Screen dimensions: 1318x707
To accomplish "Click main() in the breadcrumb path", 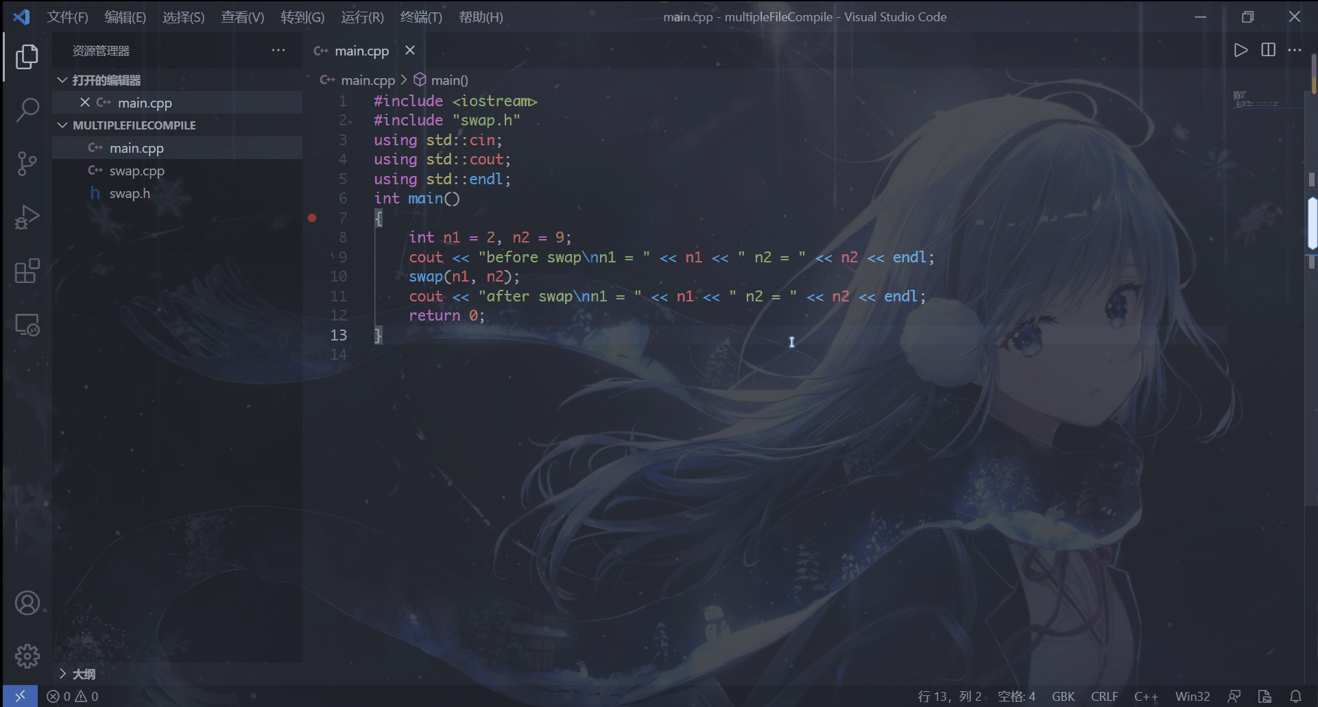I will click(450, 80).
